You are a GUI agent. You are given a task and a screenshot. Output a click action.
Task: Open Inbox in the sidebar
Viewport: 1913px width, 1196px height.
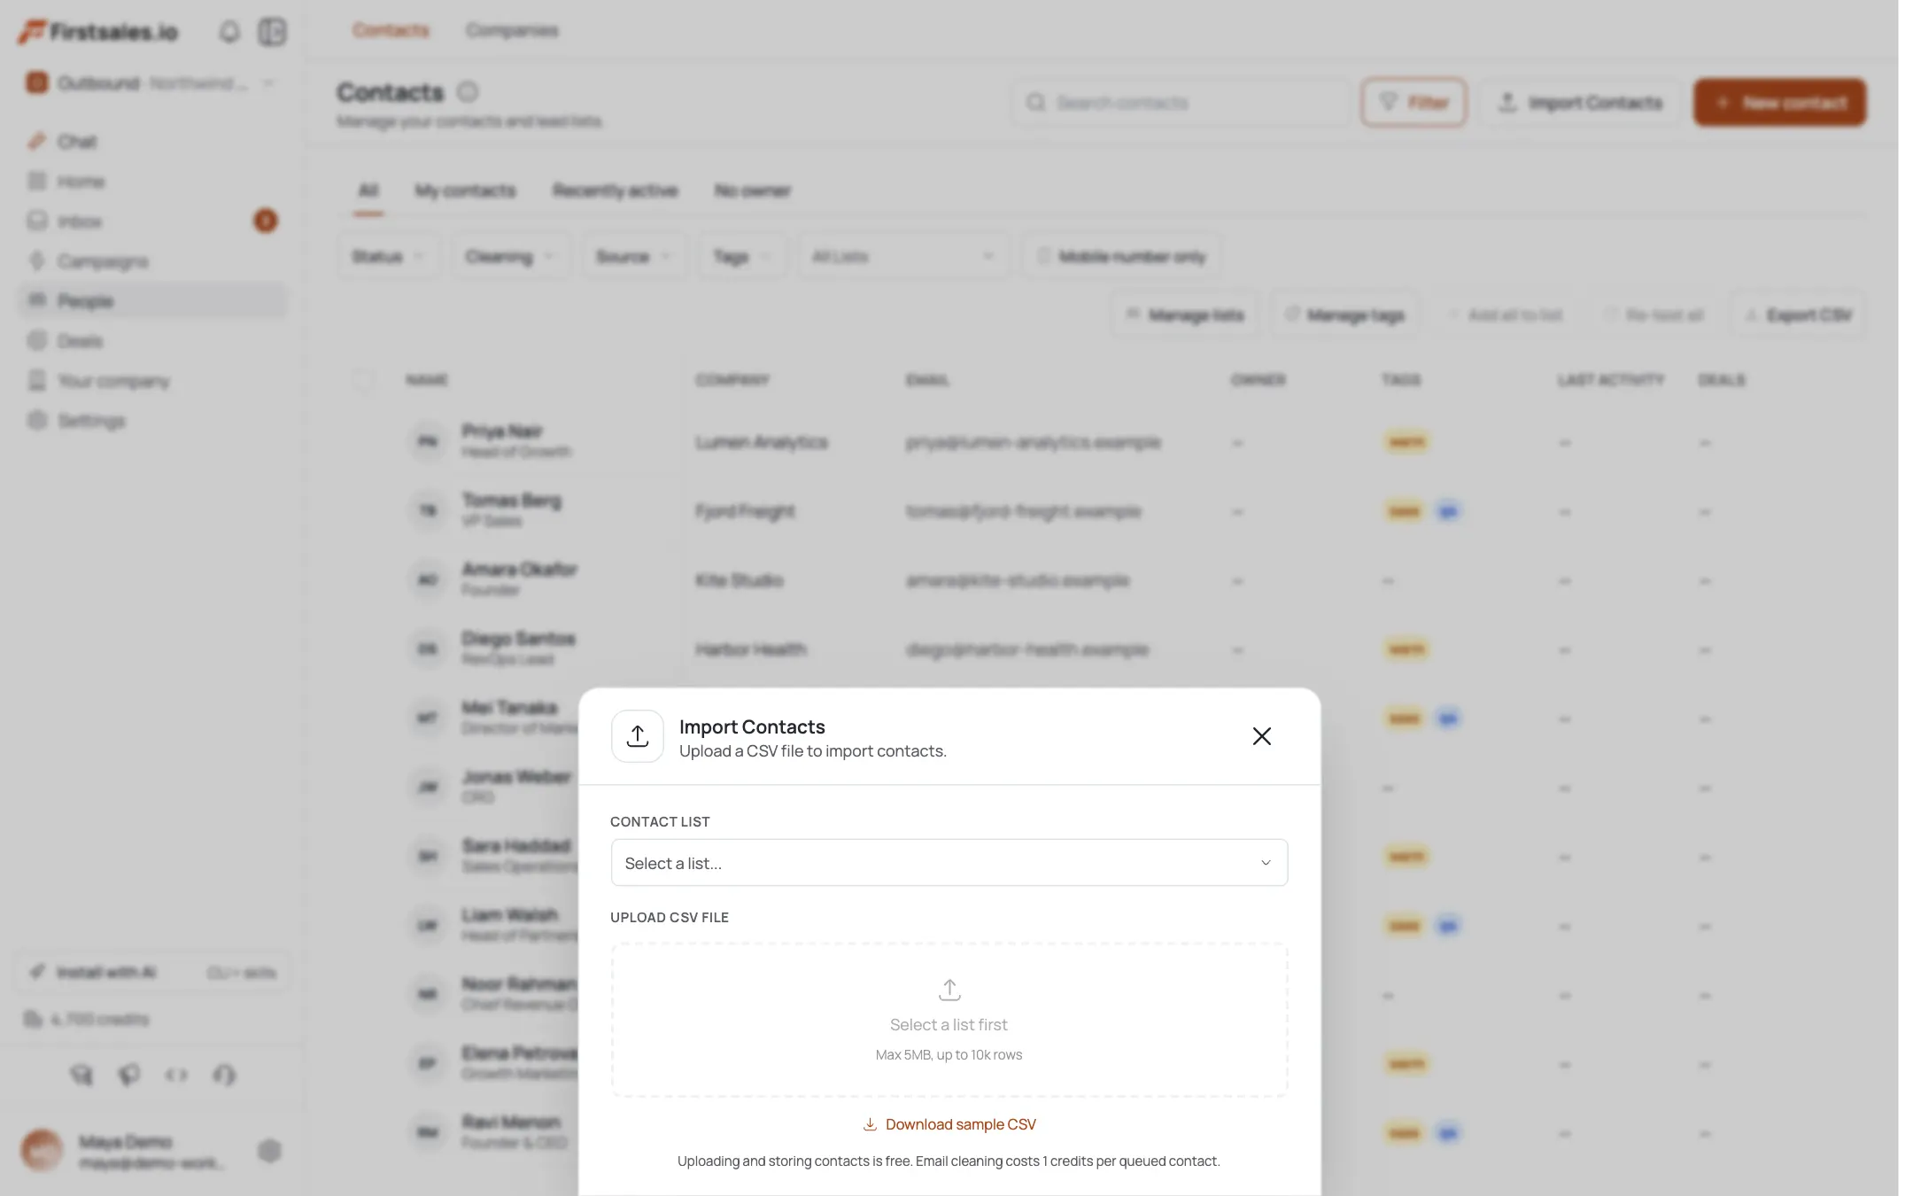(152, 221)
